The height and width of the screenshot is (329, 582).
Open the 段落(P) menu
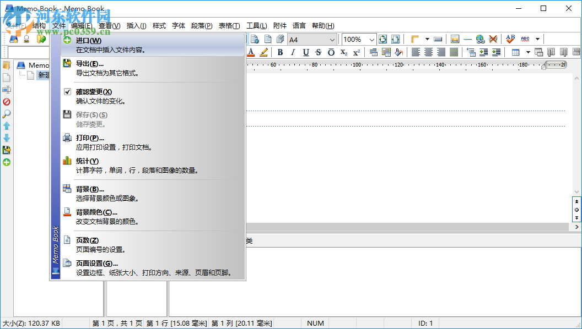(202, 25)
